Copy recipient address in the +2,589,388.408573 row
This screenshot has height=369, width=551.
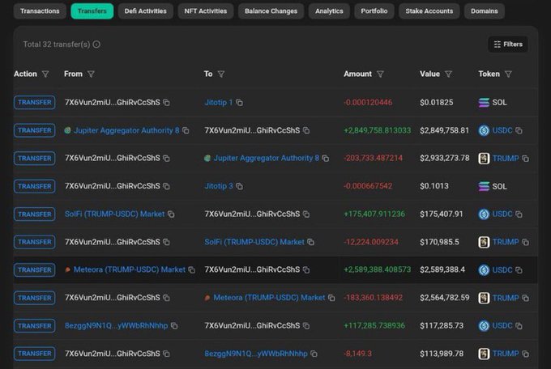click(306, 269)
